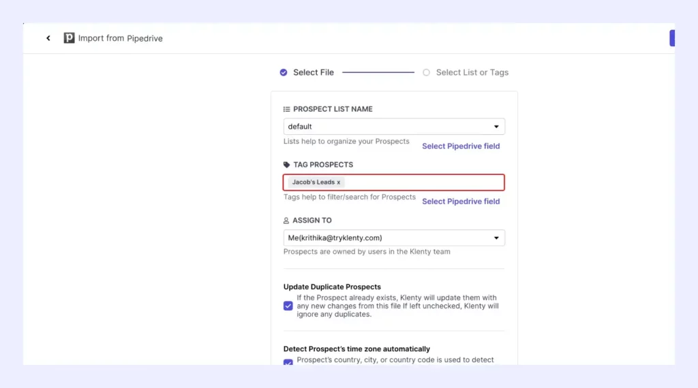Go back using the left chevron arrow
The width and height of the screenshot is (698, 388).
pyautogui.click(x=48, y=38)
